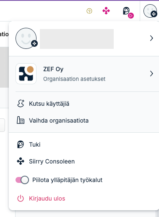Click the invite users person icon
Image resolution: width=159 pixels, height=217 pixels.
pos(21,104)
